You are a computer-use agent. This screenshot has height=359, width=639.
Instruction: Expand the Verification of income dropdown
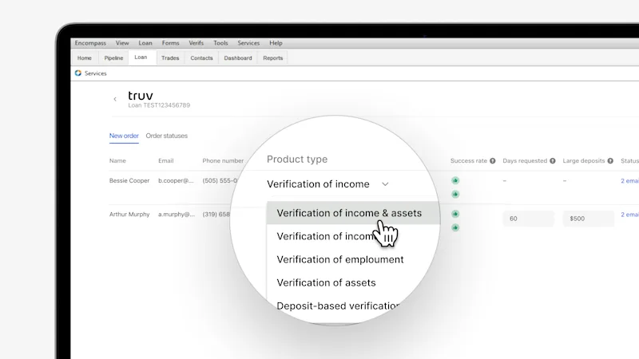pos(328,184)
